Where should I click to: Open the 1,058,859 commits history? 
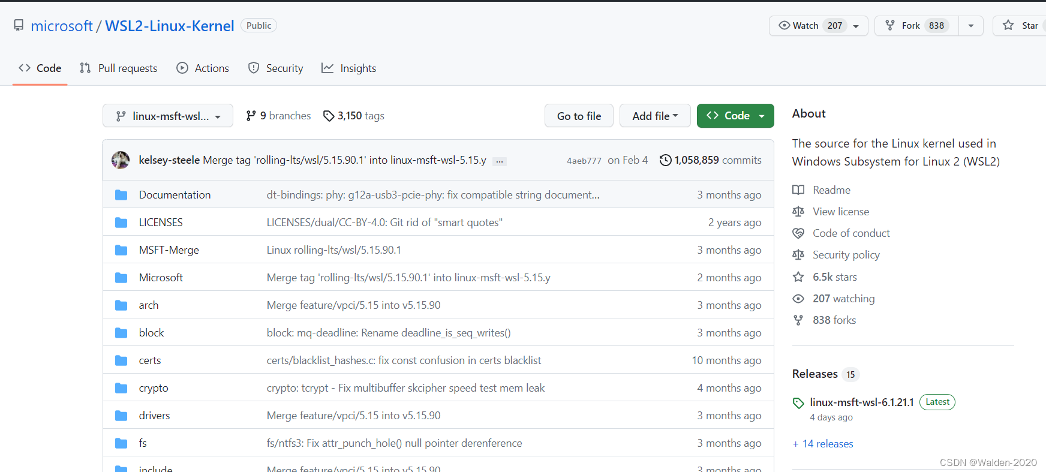click(711, 160)
